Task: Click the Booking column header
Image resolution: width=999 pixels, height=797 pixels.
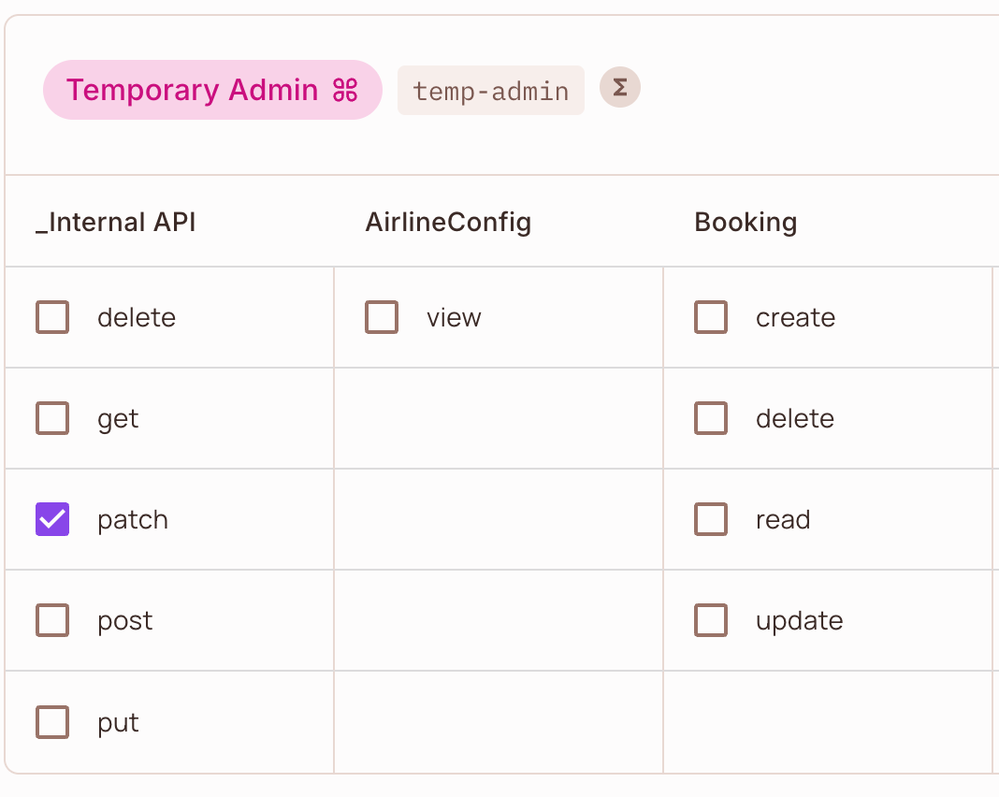Action: coord(746,223)
